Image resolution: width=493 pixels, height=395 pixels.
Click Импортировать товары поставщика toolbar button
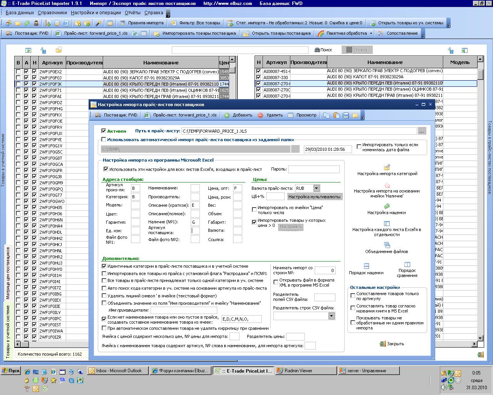tap(195, 34)
